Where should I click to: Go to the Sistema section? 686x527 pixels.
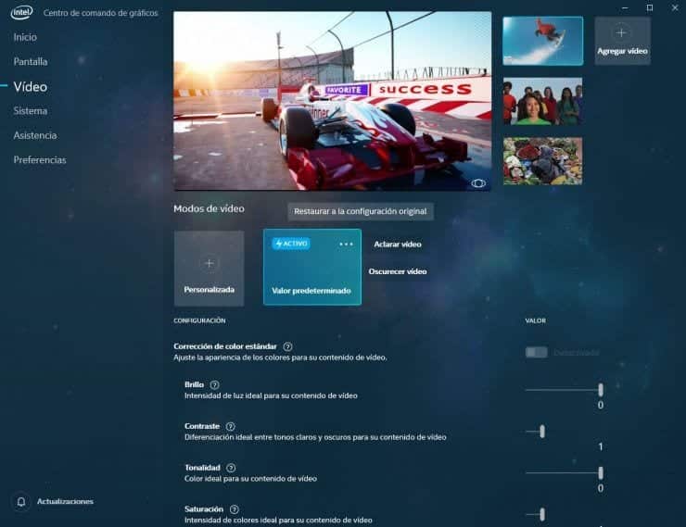pos(30,110)
